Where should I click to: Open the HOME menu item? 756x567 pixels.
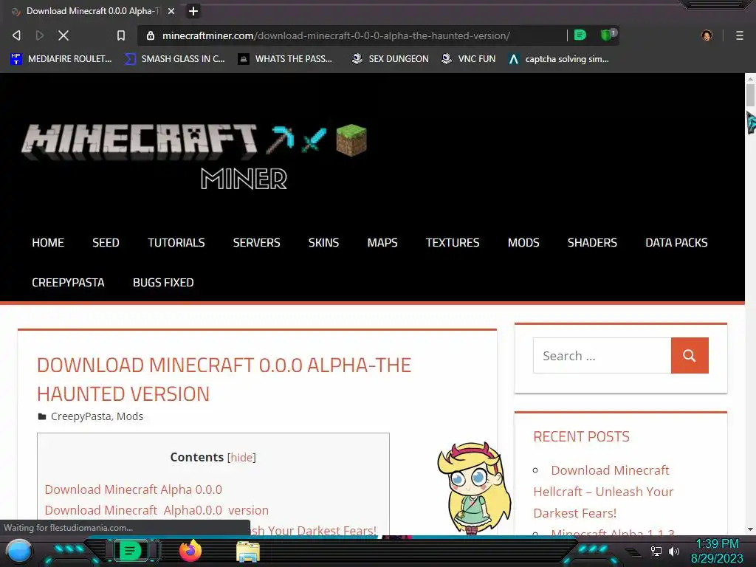click(48, 242)
